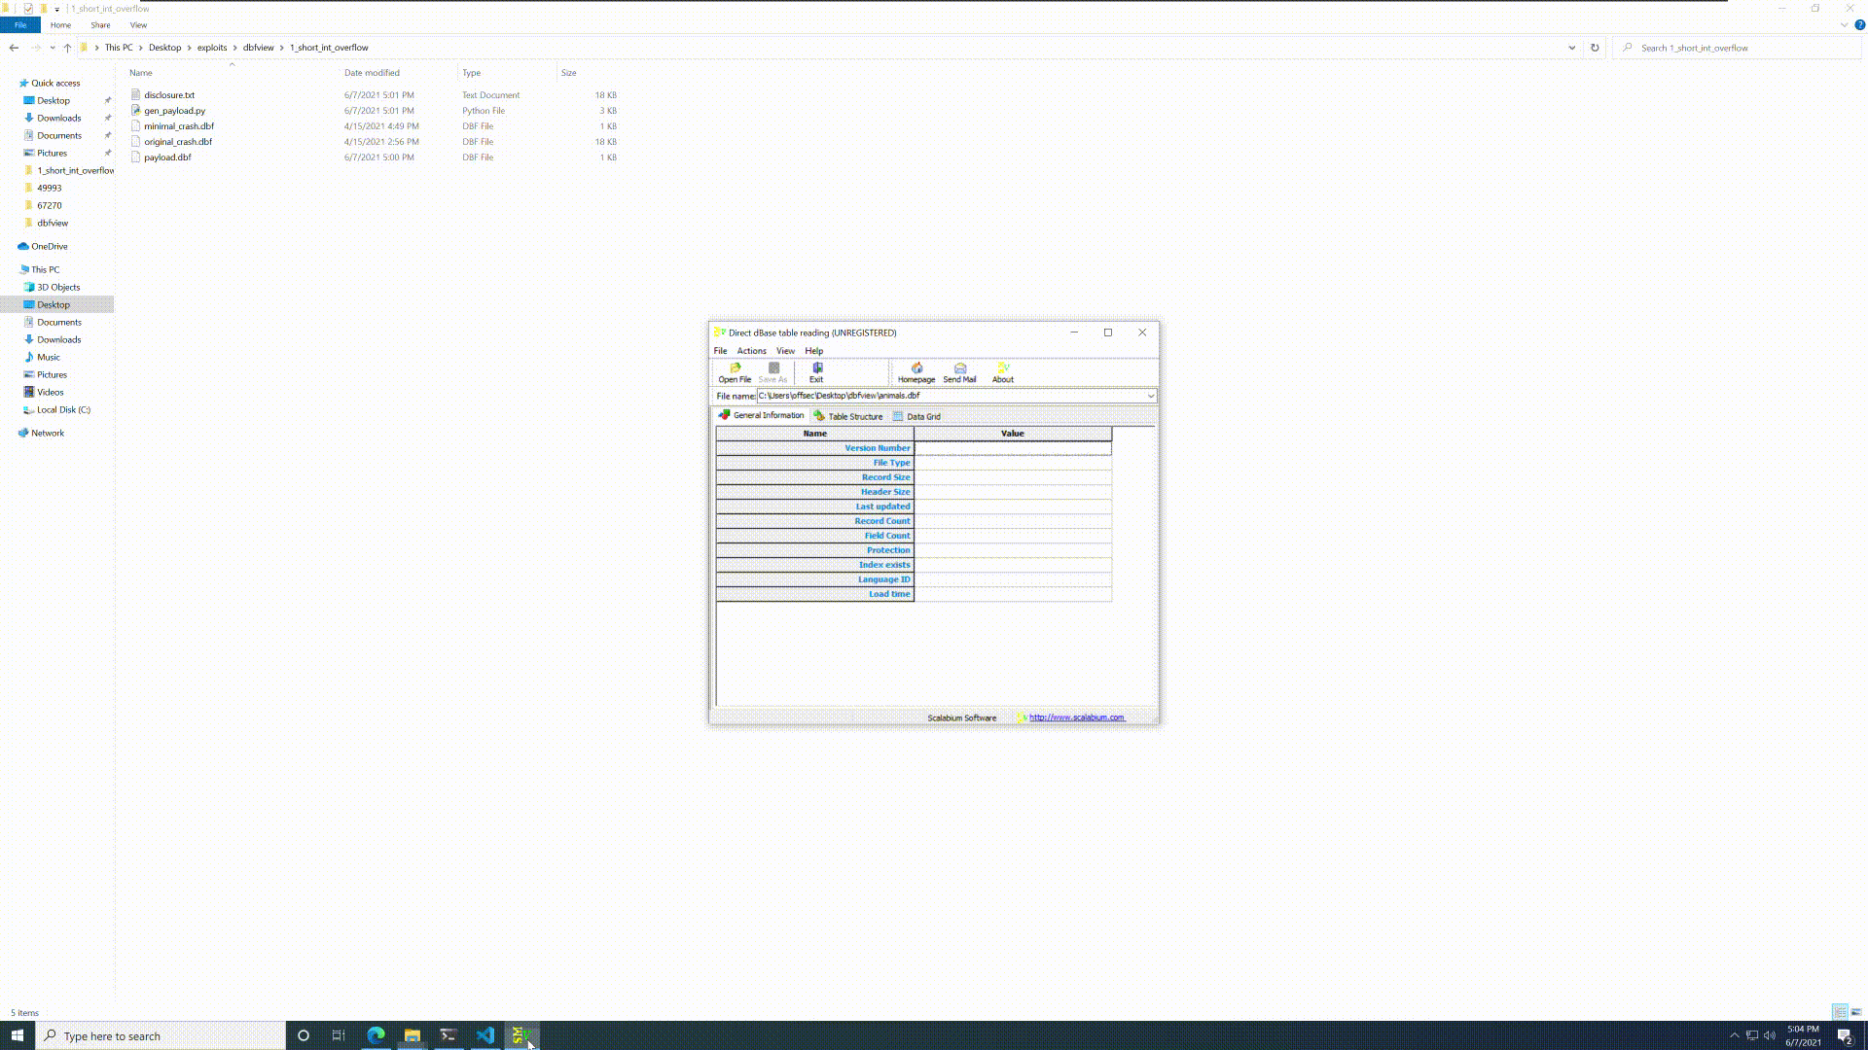This screenshot has width=1868, height=1050.
Task: Expand the File name path dropdown
Action: tap(1150, 396)
